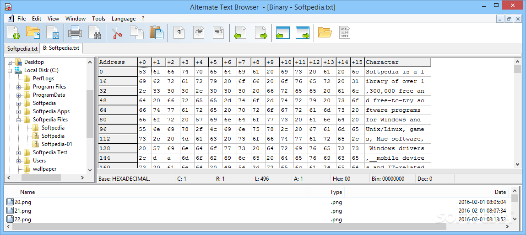Open the ? help menu
Viewport: 526px width, 235px height.
[143, 19]
